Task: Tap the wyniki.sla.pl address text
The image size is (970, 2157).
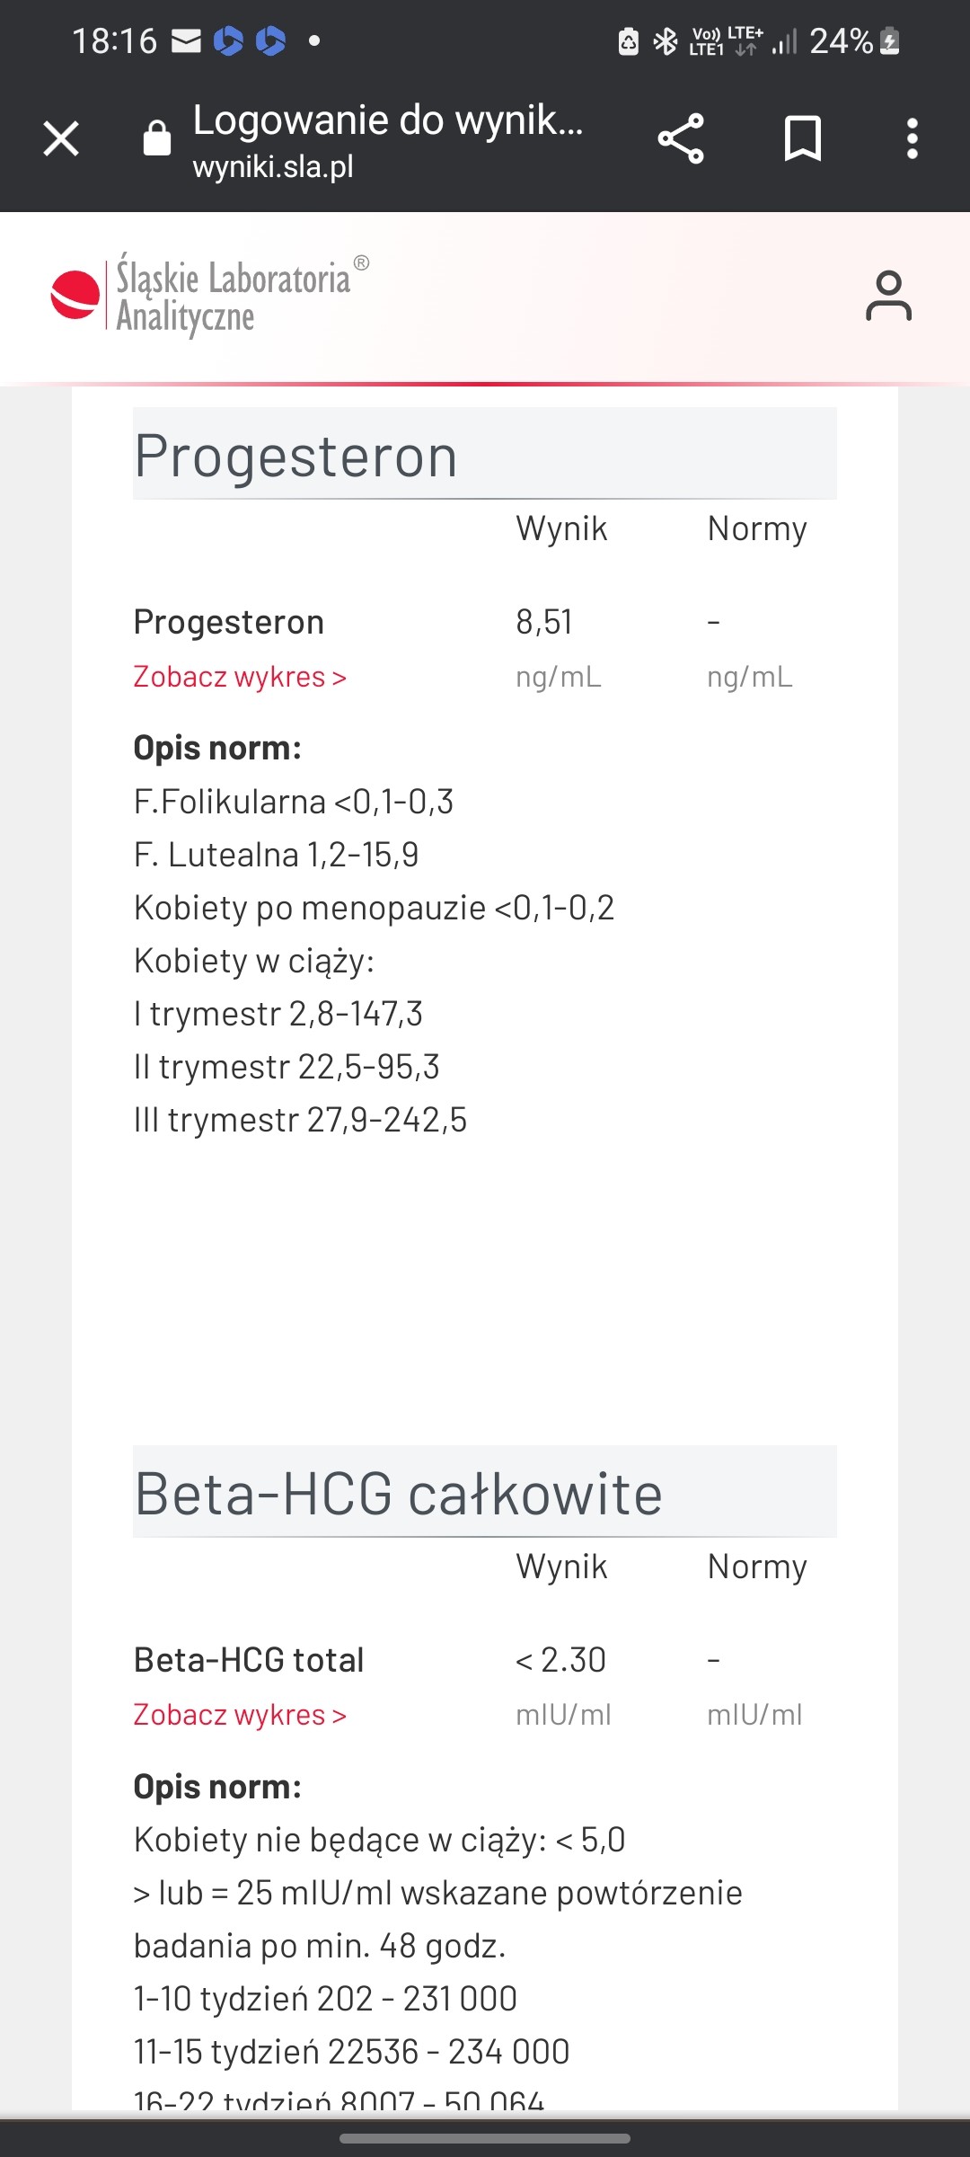Action: click(x=273, y=167)
